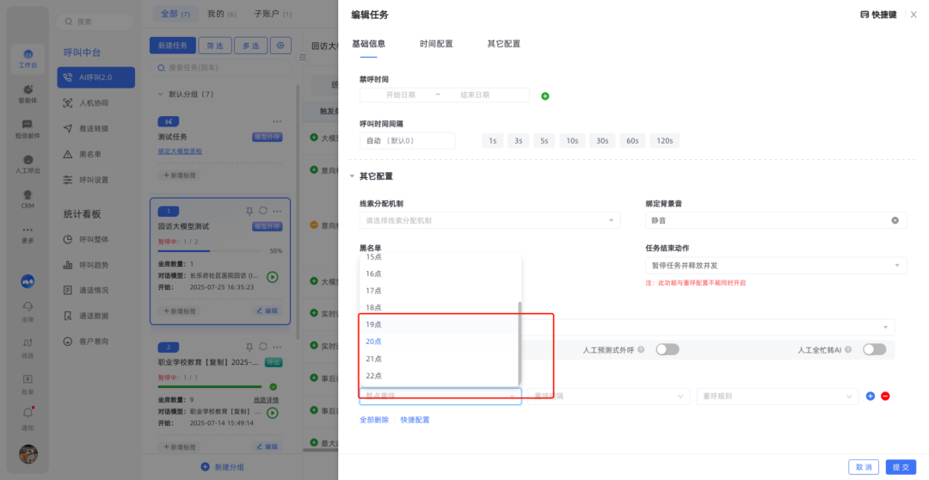Open CRM from the left sidebar
The image size is (929, 480).
[28, 198]
